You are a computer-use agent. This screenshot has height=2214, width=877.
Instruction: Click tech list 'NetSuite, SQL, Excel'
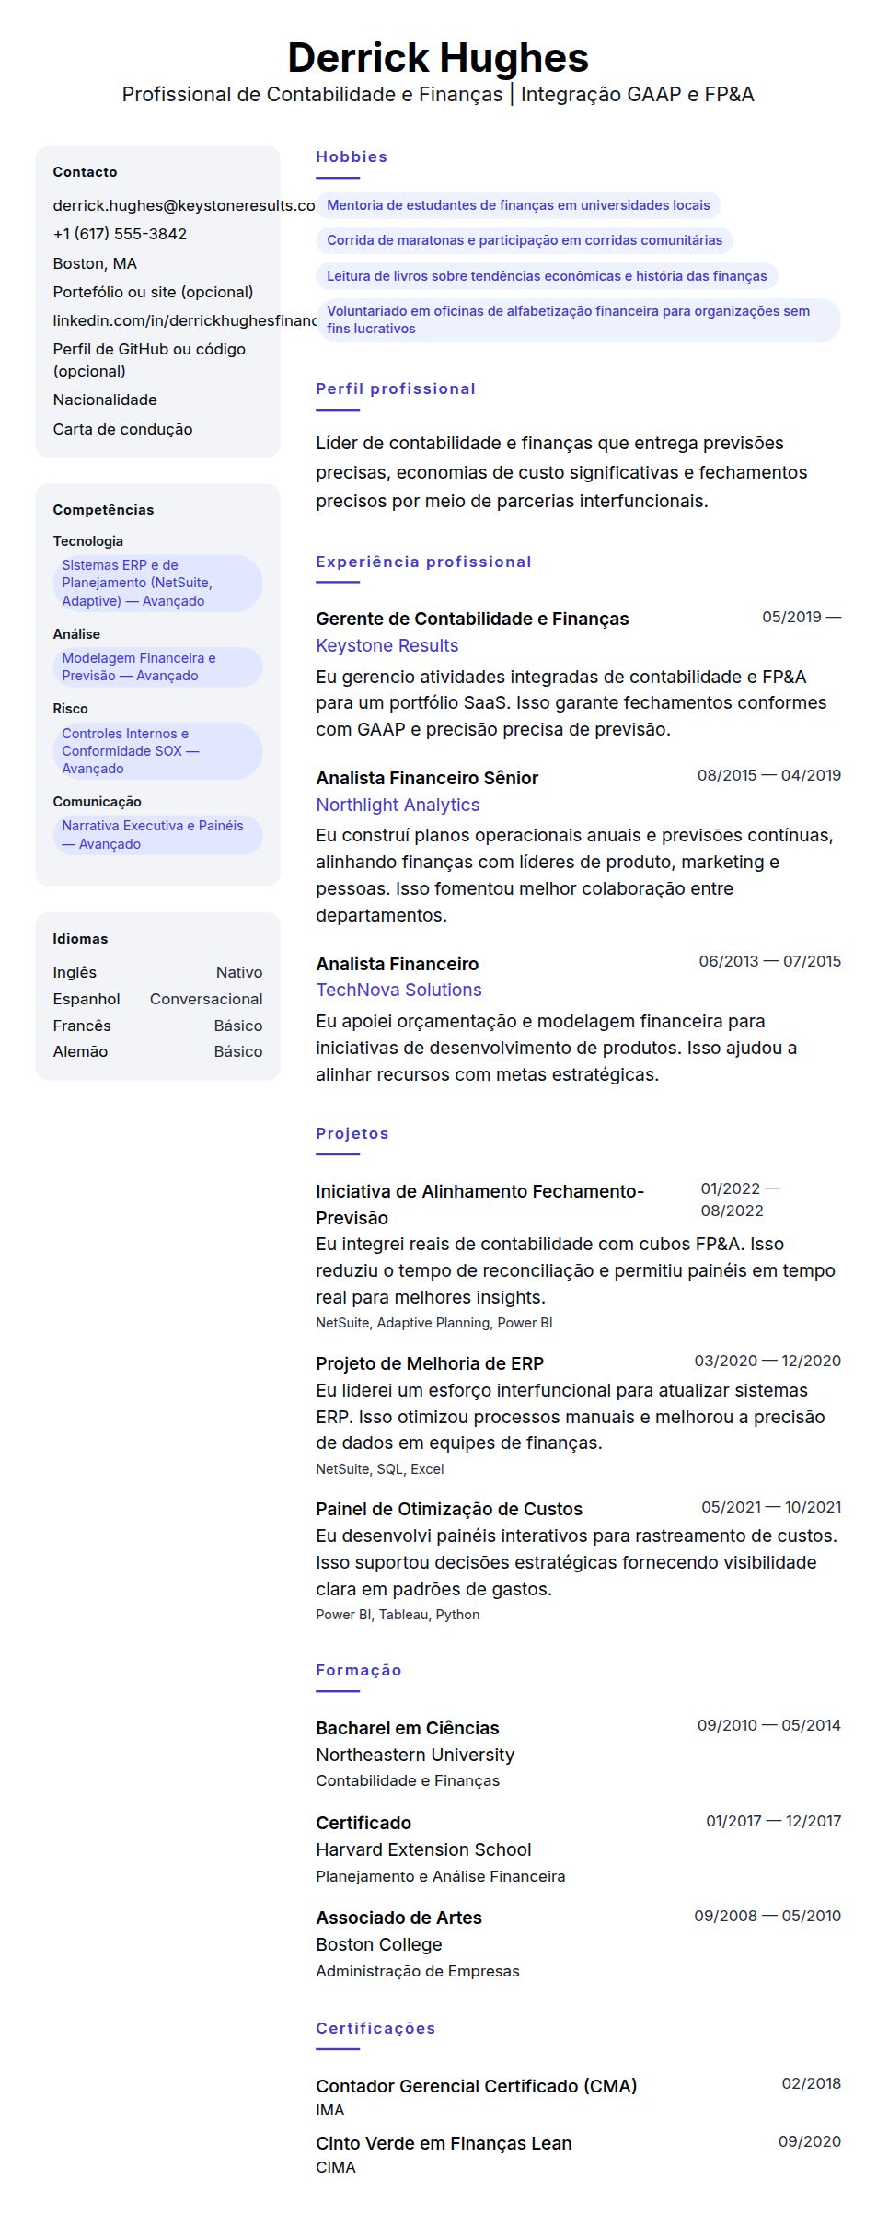[x=380, y=1469]
